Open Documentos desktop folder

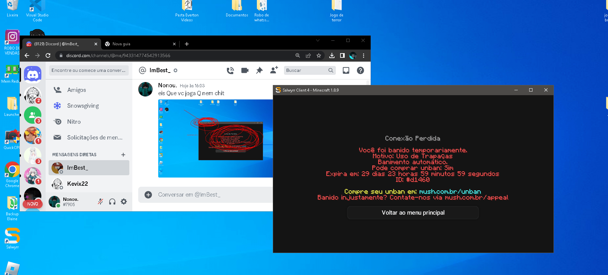click(237, 9)
